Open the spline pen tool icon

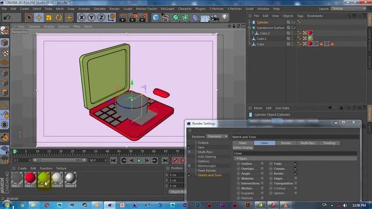165,17
